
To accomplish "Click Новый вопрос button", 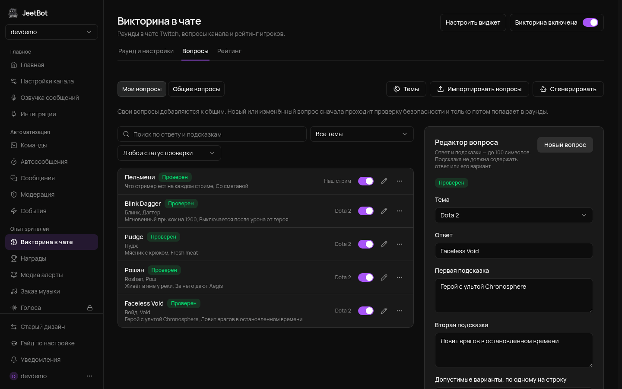I will click(565, 145).
